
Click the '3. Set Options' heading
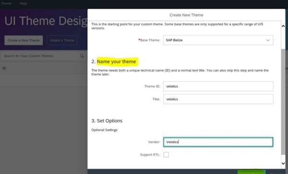coord(107,121)
